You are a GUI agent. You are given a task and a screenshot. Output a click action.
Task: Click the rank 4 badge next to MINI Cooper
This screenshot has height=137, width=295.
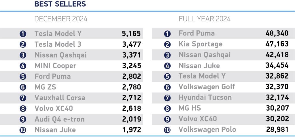tap(23, 66)
